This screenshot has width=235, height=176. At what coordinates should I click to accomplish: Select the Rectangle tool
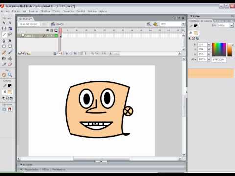(x=10, y=46)
